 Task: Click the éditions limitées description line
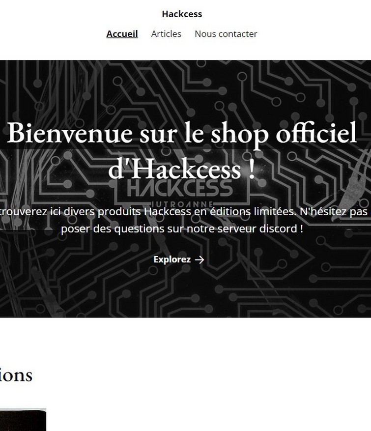tap(184, 212)
